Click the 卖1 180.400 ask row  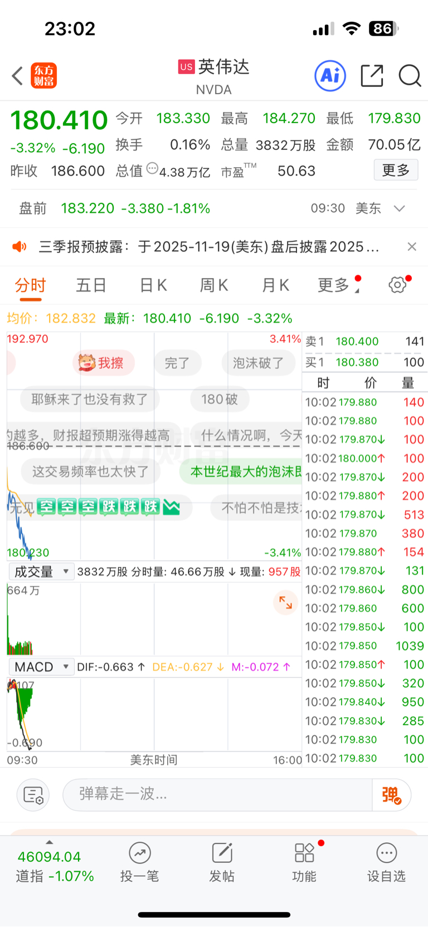(x=365, y=341)
